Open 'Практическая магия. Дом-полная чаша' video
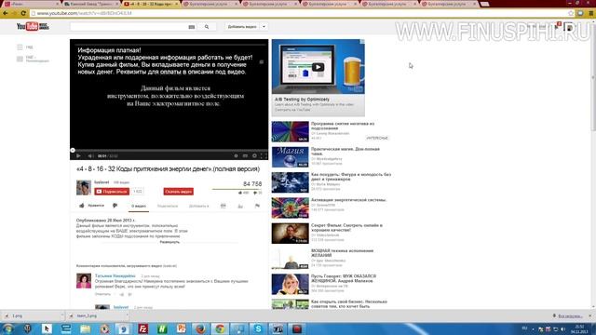The width and height of the screenshot is (596, 335). coord(345,151)
